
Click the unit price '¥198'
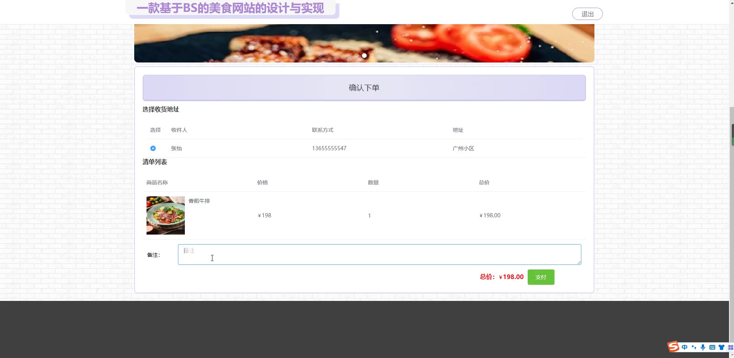click(264, 215)
